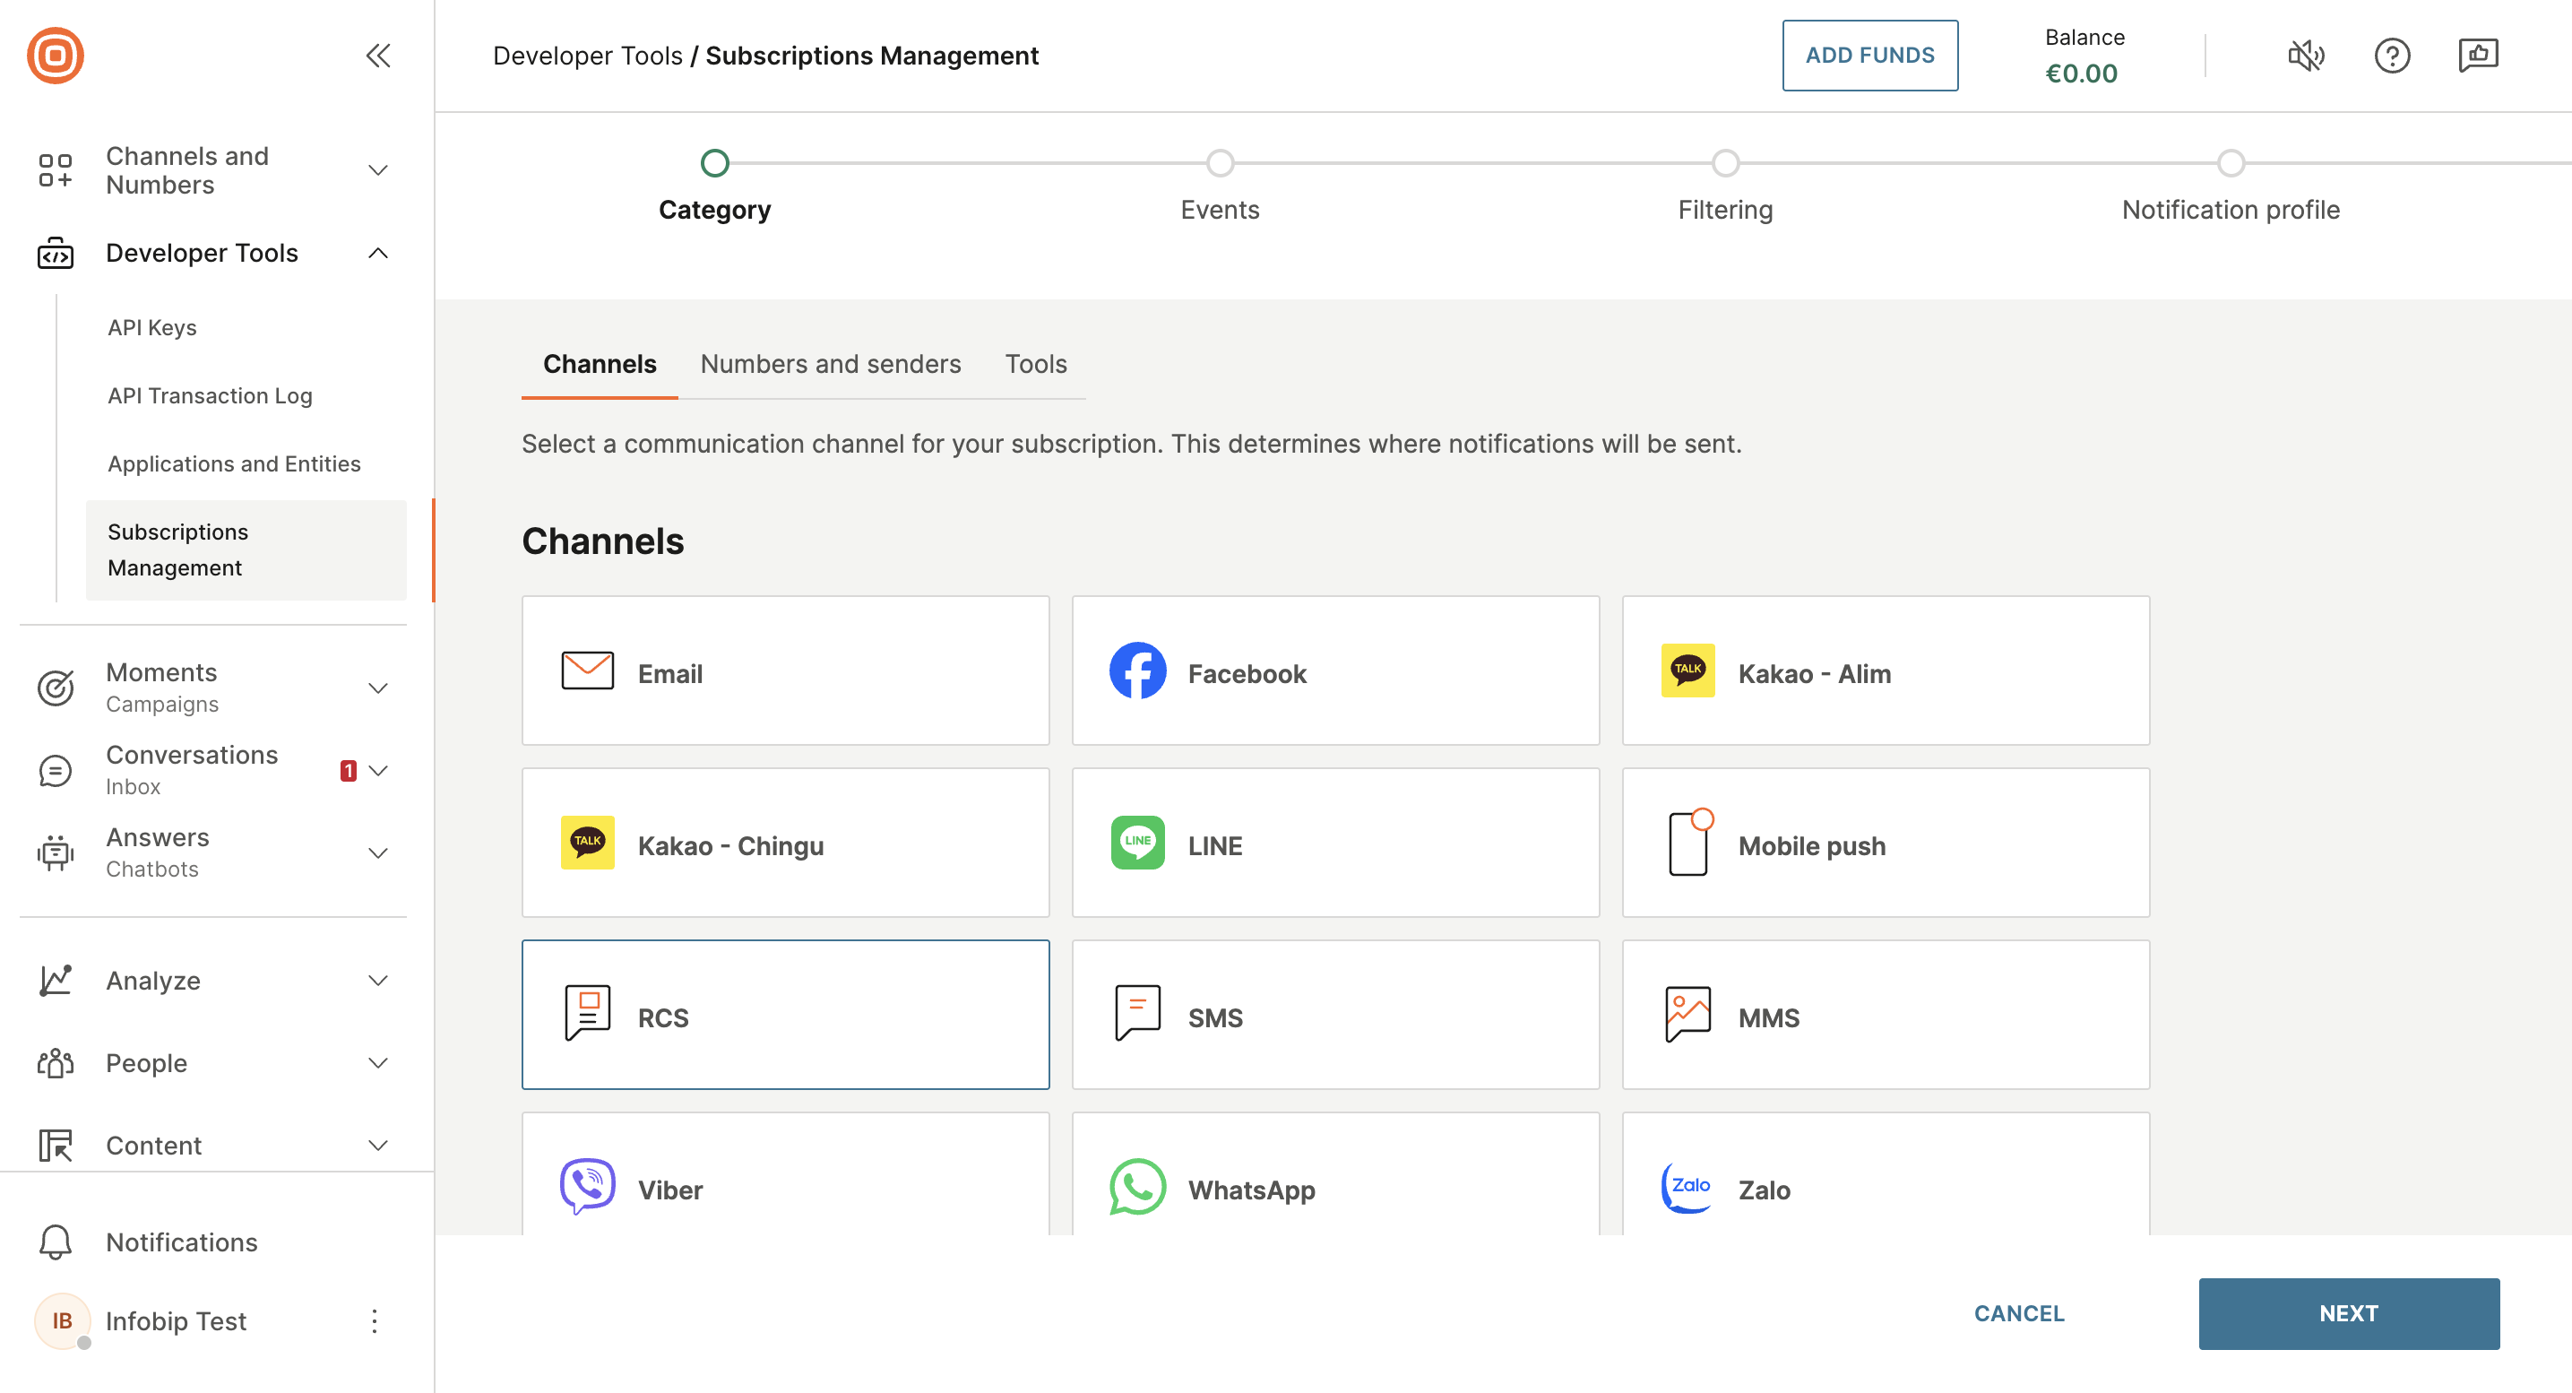Click the CANCEL button
Image resolution: width=2572 pixels, height=1393 pixels.
coord(2019,1313)
